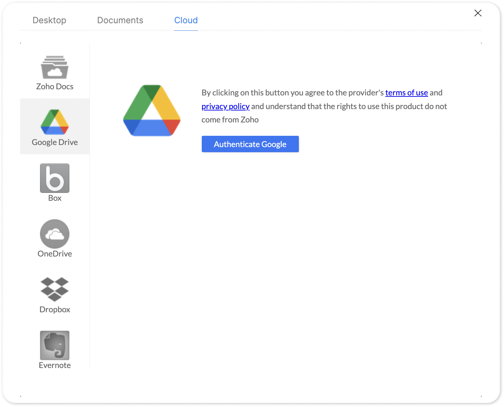The height and width of the screenshot is (407, 504).
Task: Pick the Dropbox icon in sidebar
Action: point(55,289)
